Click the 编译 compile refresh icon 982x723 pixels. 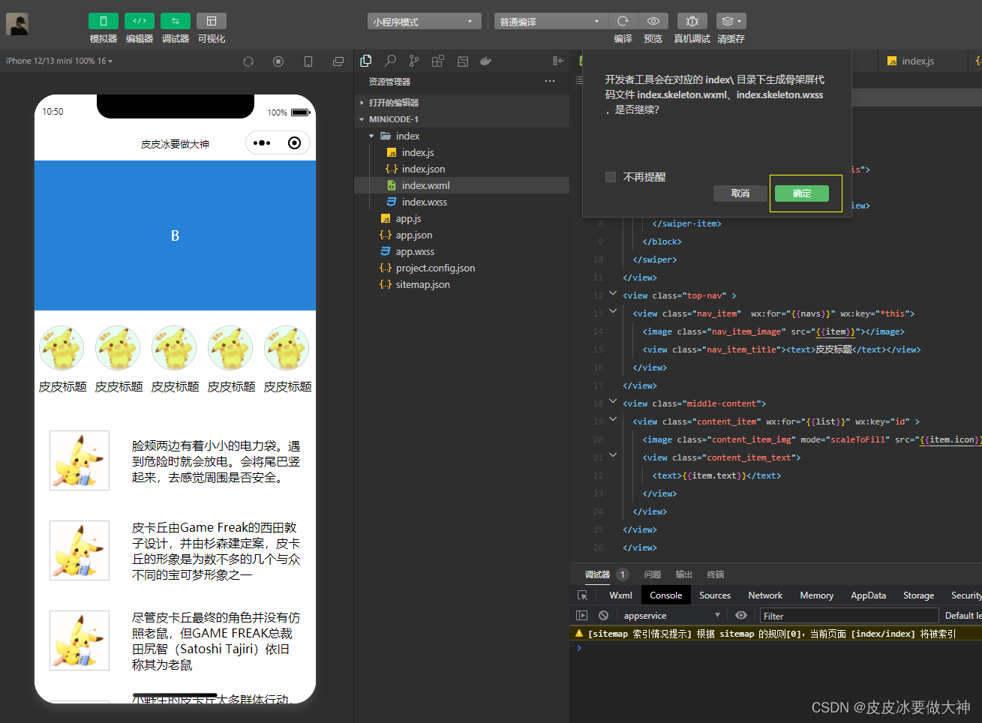(623, 21)
